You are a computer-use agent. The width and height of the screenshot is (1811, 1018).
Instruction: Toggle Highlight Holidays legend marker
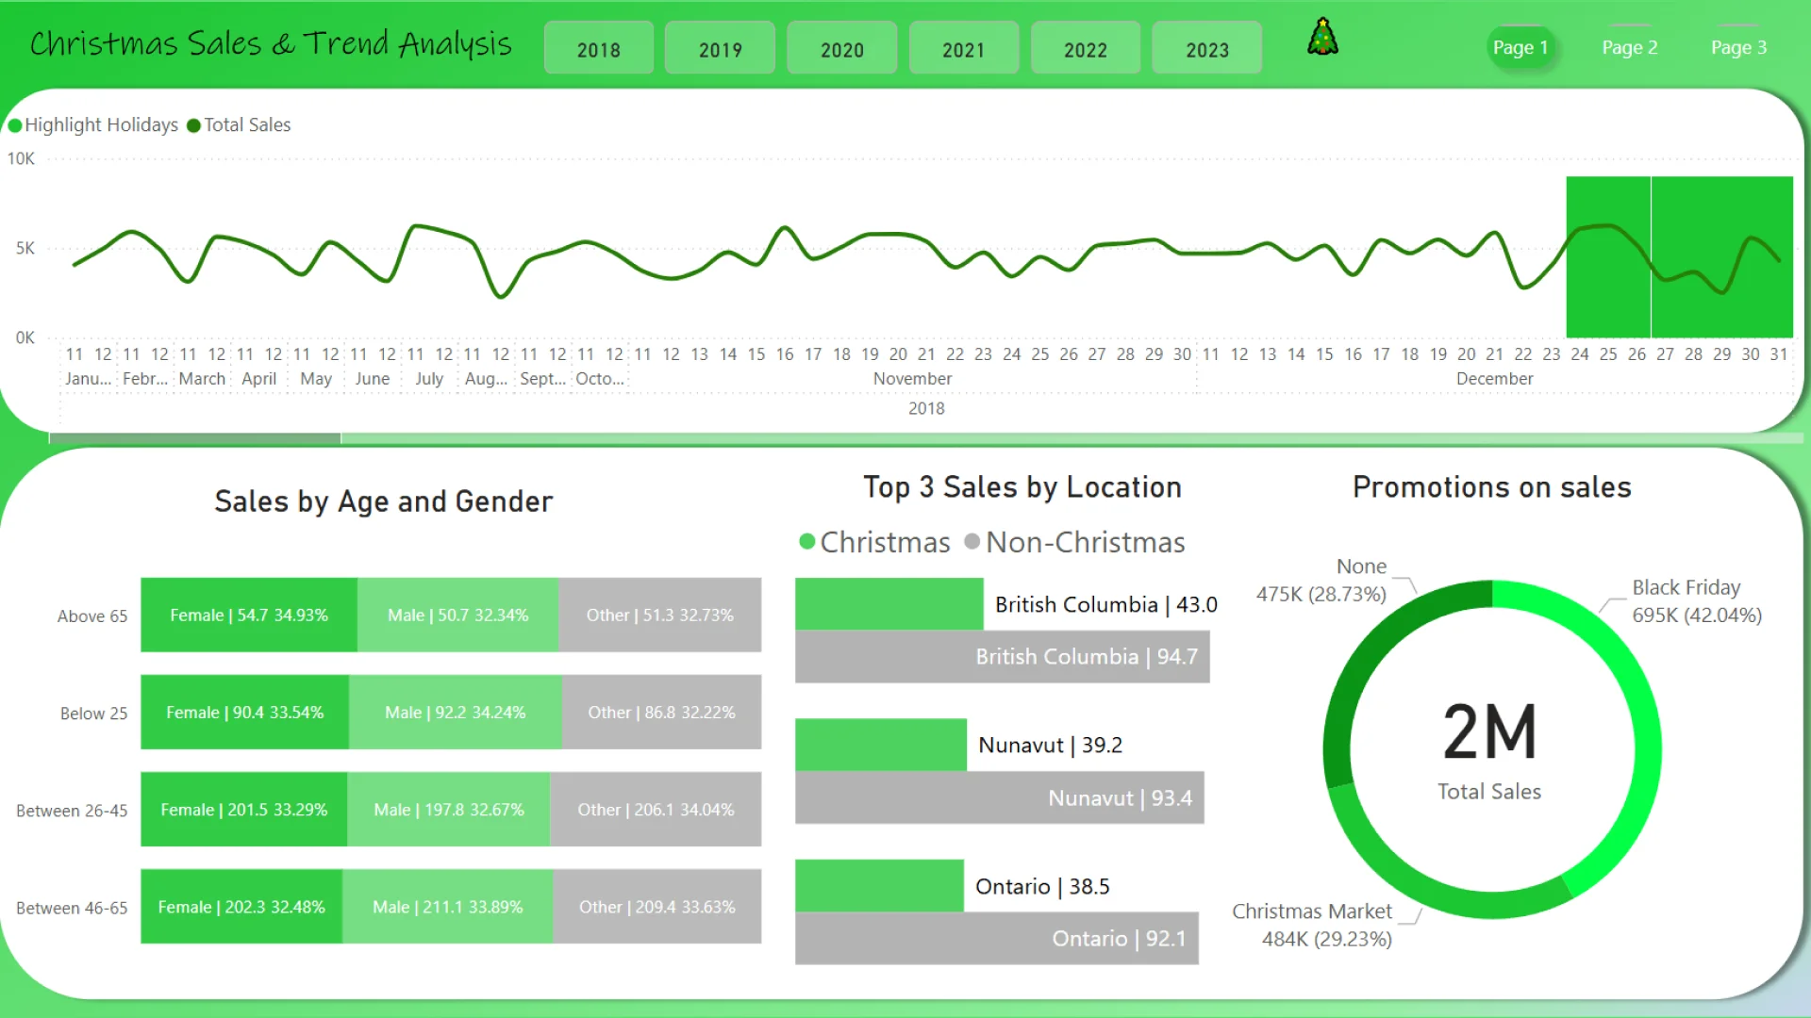pos(14,125)
